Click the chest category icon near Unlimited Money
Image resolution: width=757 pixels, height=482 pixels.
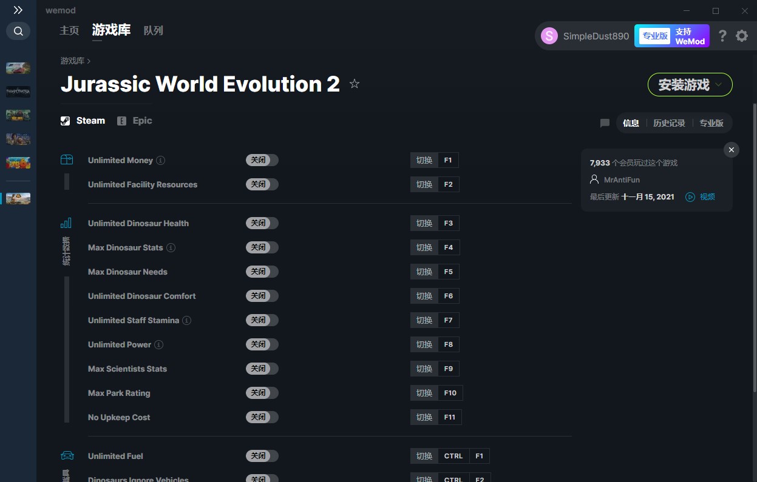pyautogui.click(x=67, y=160)
